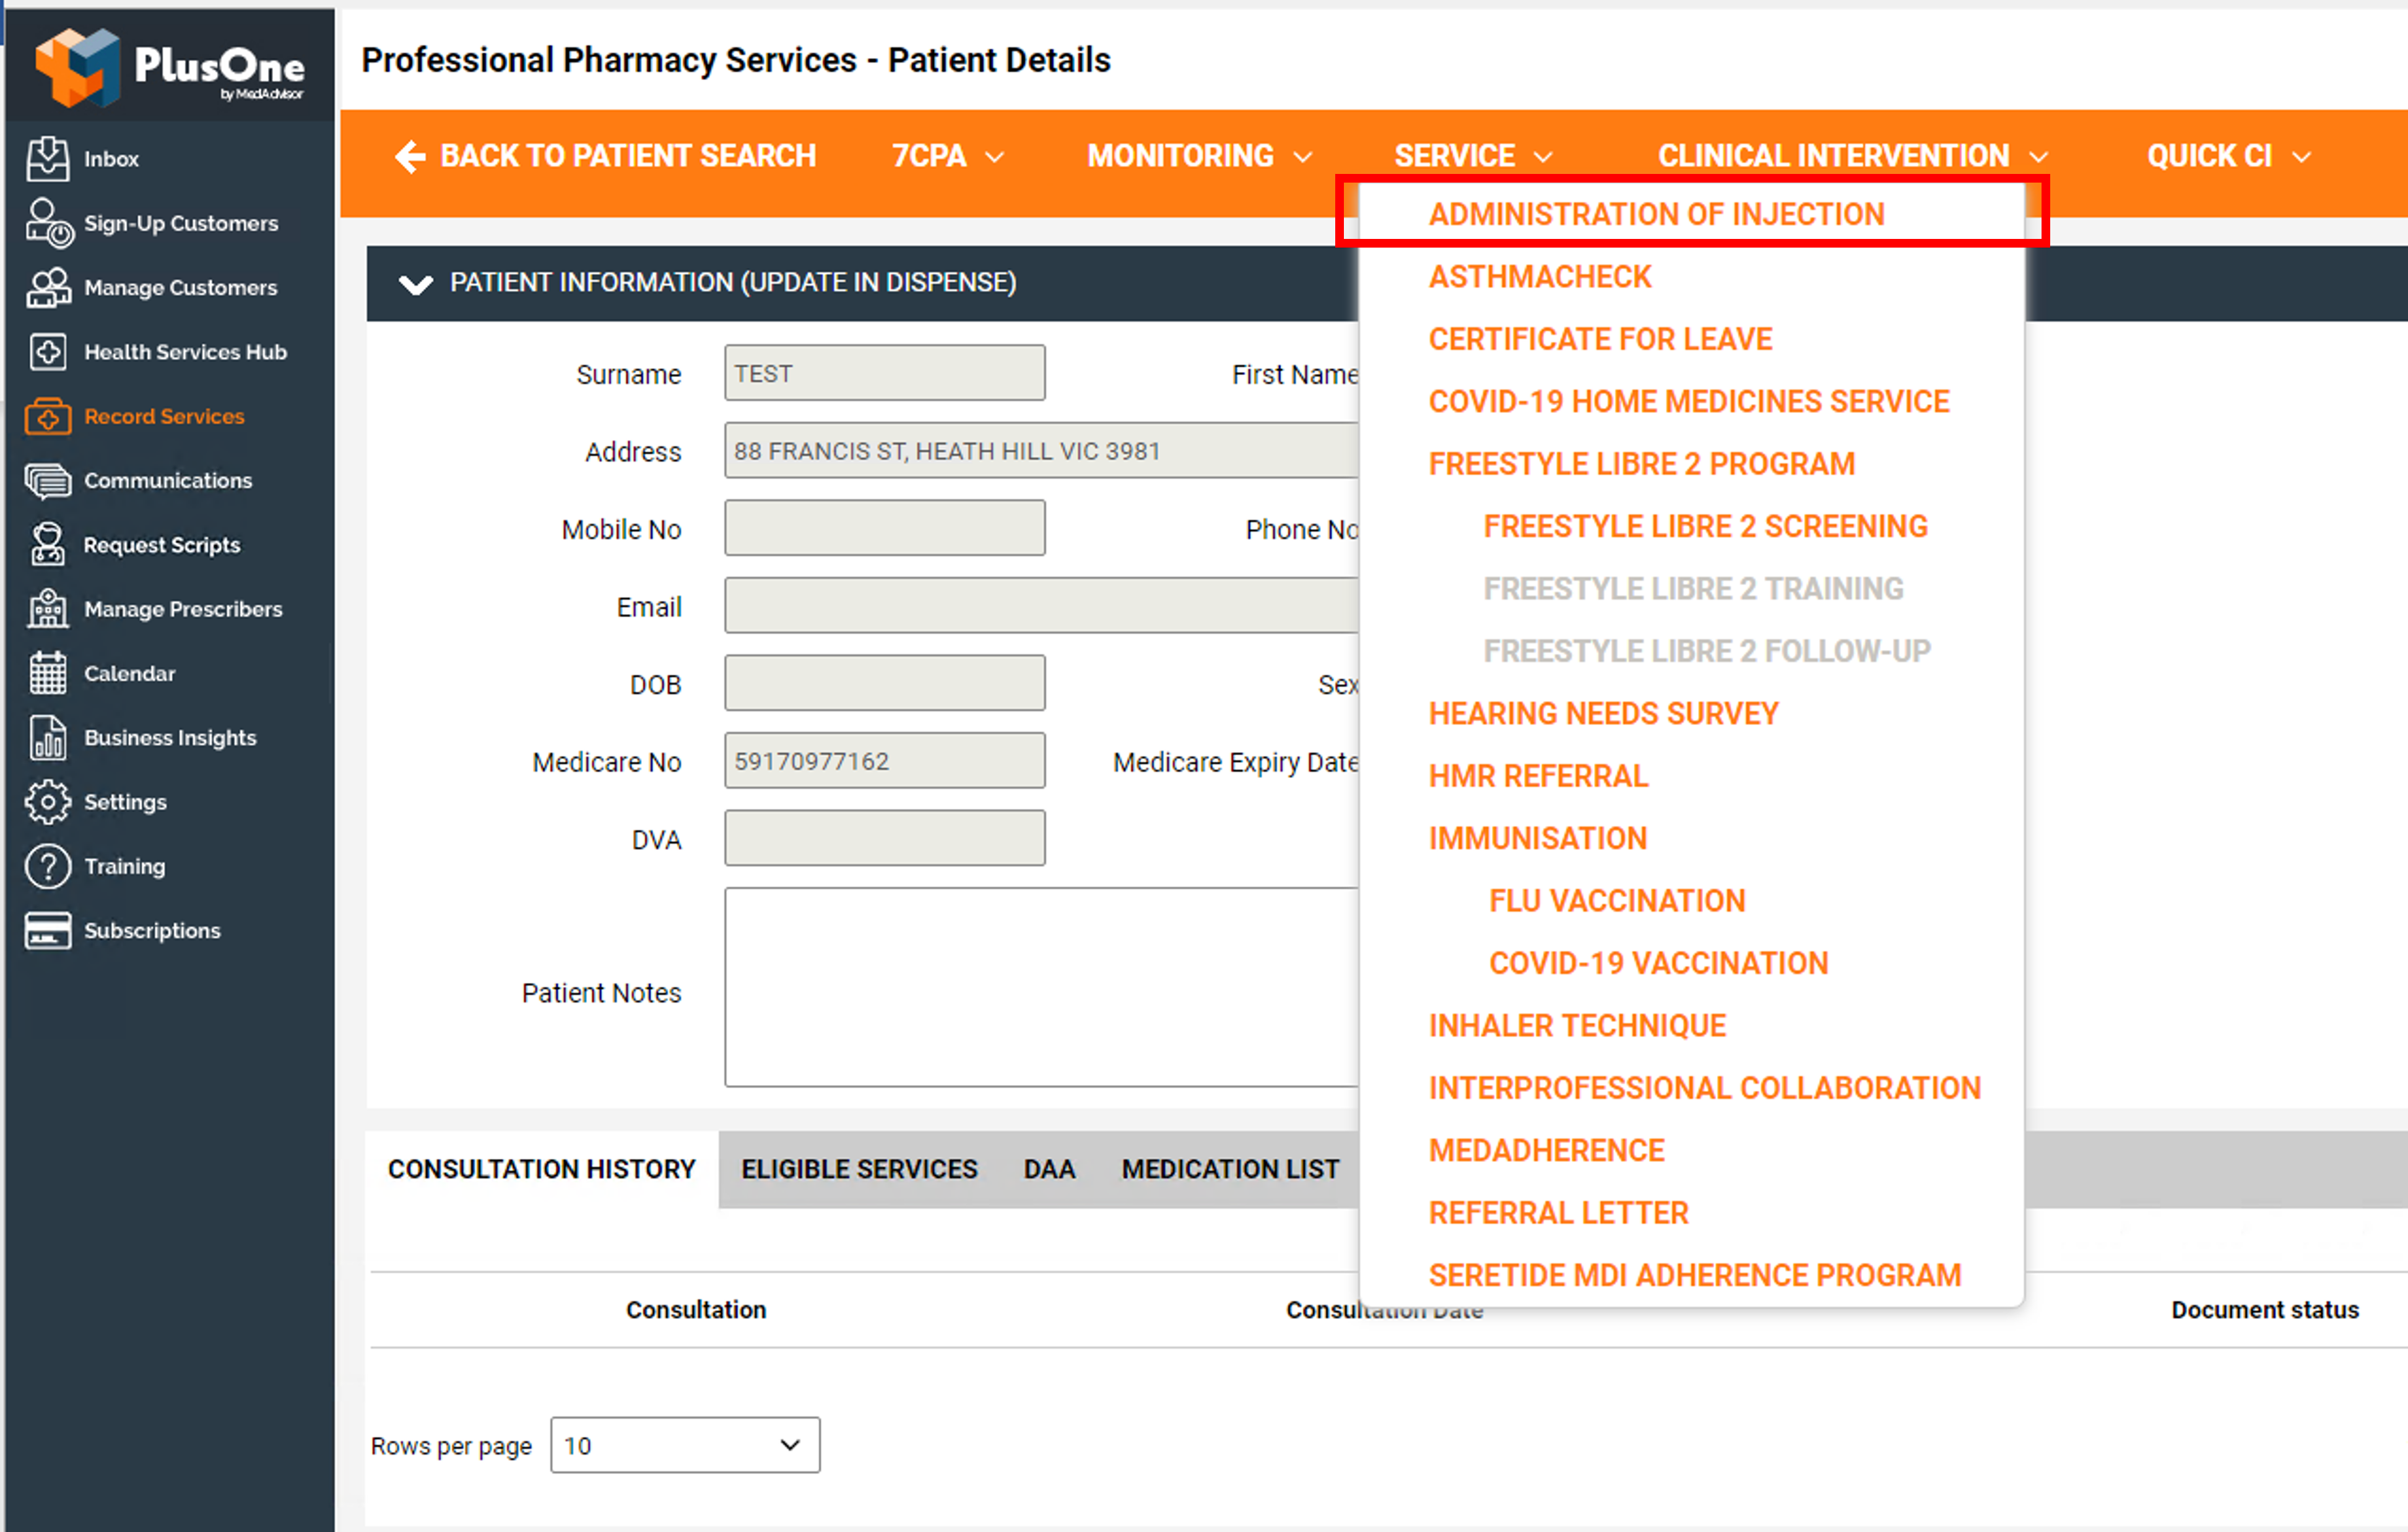Expand the Quick CI dropdown
This screenshot has height=1532, width=2408.
coord(2229,156)
